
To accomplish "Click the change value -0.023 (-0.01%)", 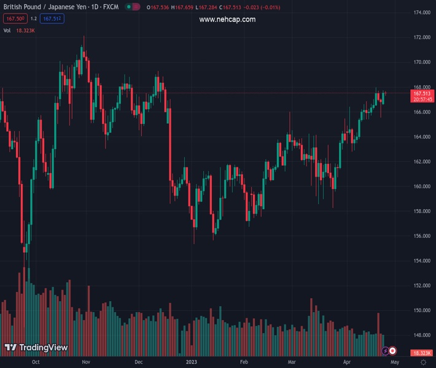I will 262,7.
